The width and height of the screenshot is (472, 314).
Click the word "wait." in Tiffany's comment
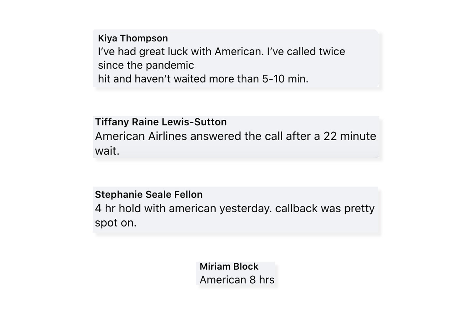click(x=107, y=151)
